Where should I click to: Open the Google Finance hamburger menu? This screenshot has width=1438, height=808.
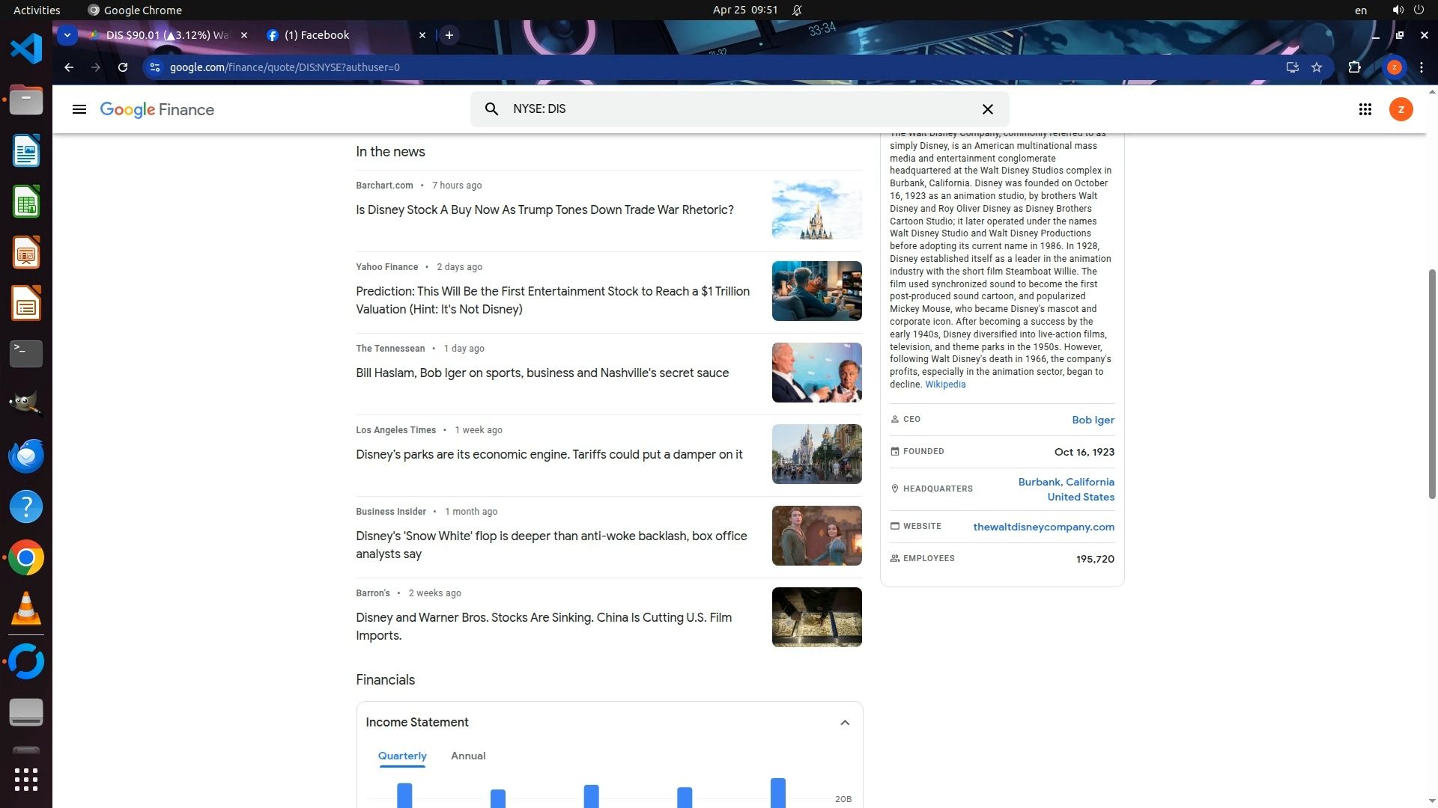(x=79, y=109)
